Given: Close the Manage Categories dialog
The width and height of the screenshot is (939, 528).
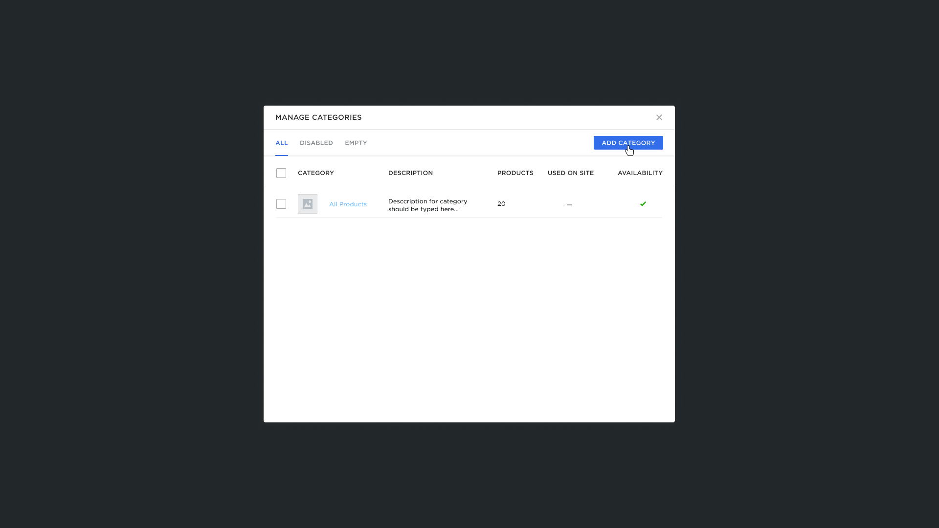Looking at the screenshot, I should pos(659,117).
